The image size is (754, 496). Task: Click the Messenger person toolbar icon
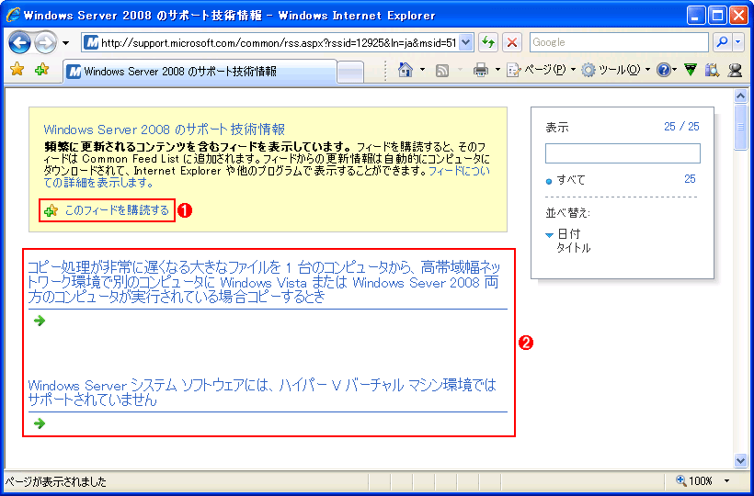735,70
